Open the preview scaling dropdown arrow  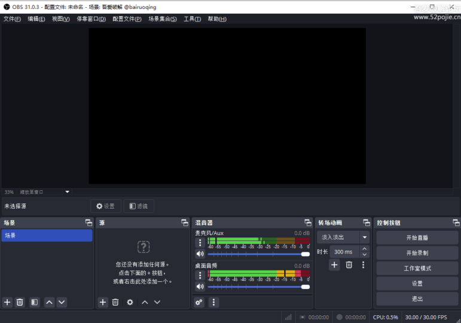click(67, 192)
